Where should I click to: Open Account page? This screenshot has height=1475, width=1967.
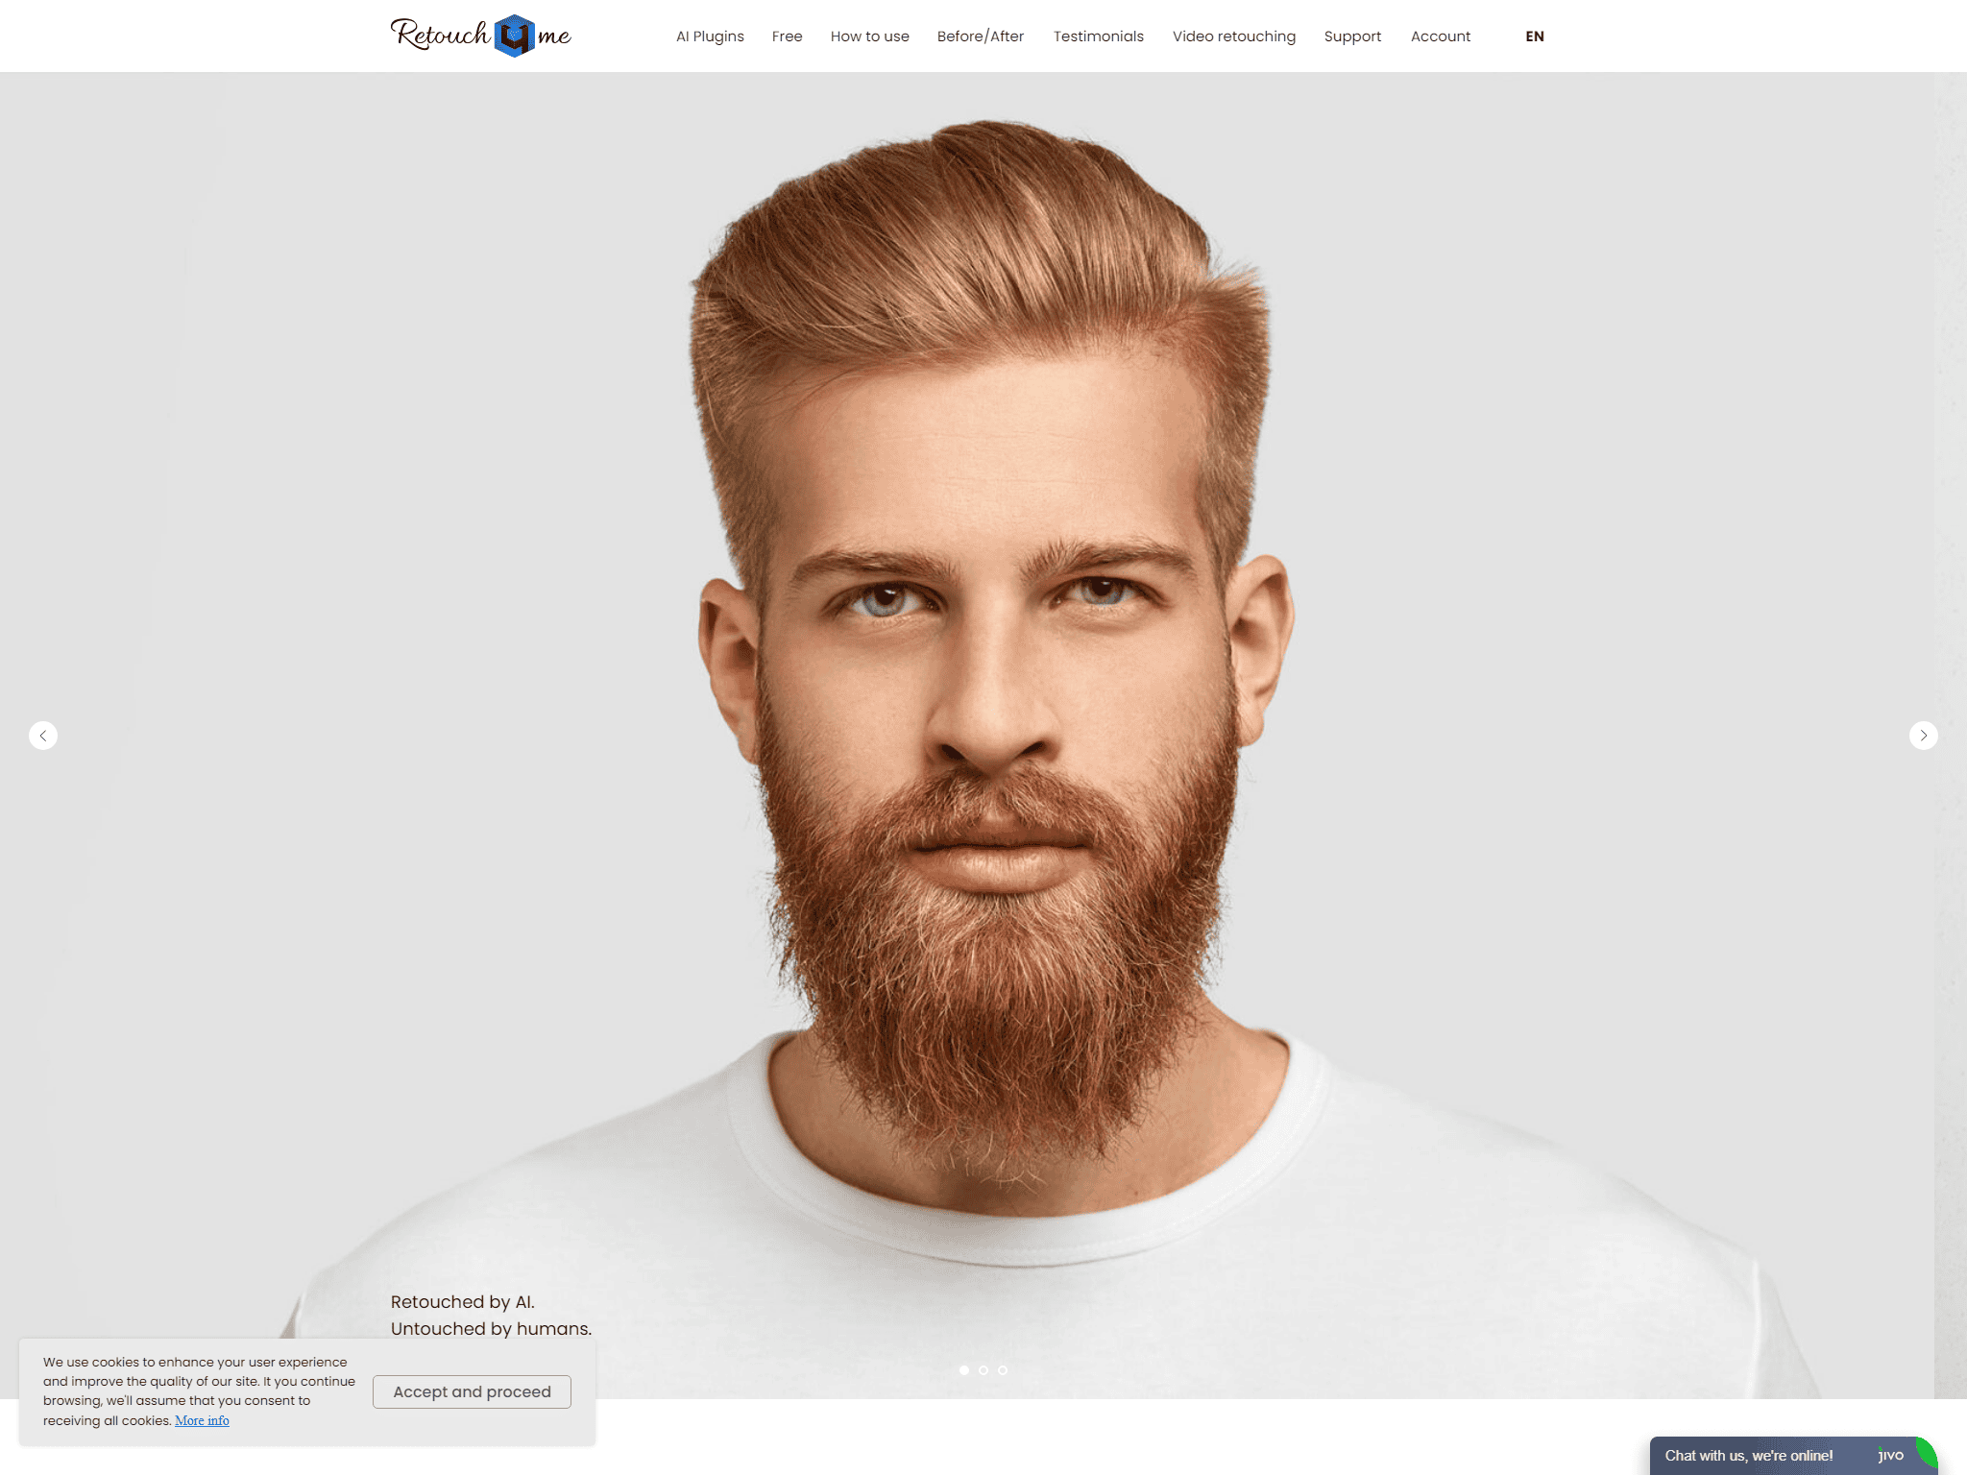pos(1441,36)
